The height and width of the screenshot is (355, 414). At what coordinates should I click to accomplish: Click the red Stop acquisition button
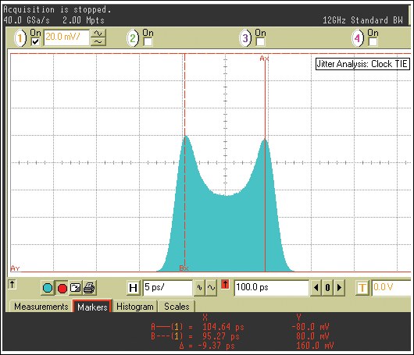(x=62, y=288)
